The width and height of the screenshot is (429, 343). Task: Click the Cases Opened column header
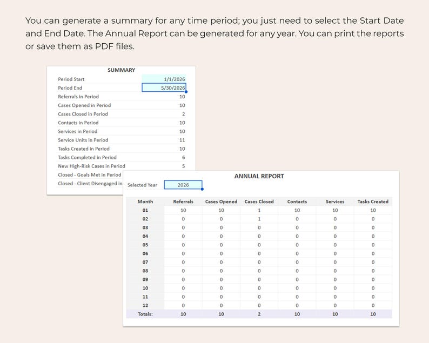221,201
